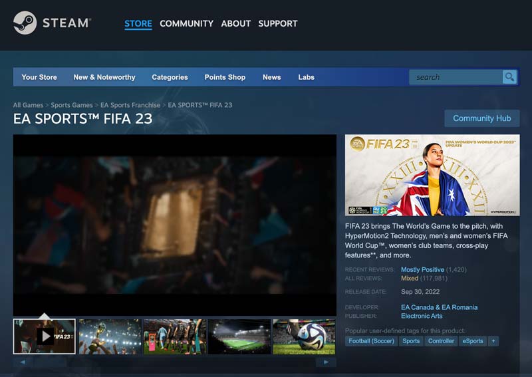
Task: Expand the New & Noteworthy menu
Action: 104,77
